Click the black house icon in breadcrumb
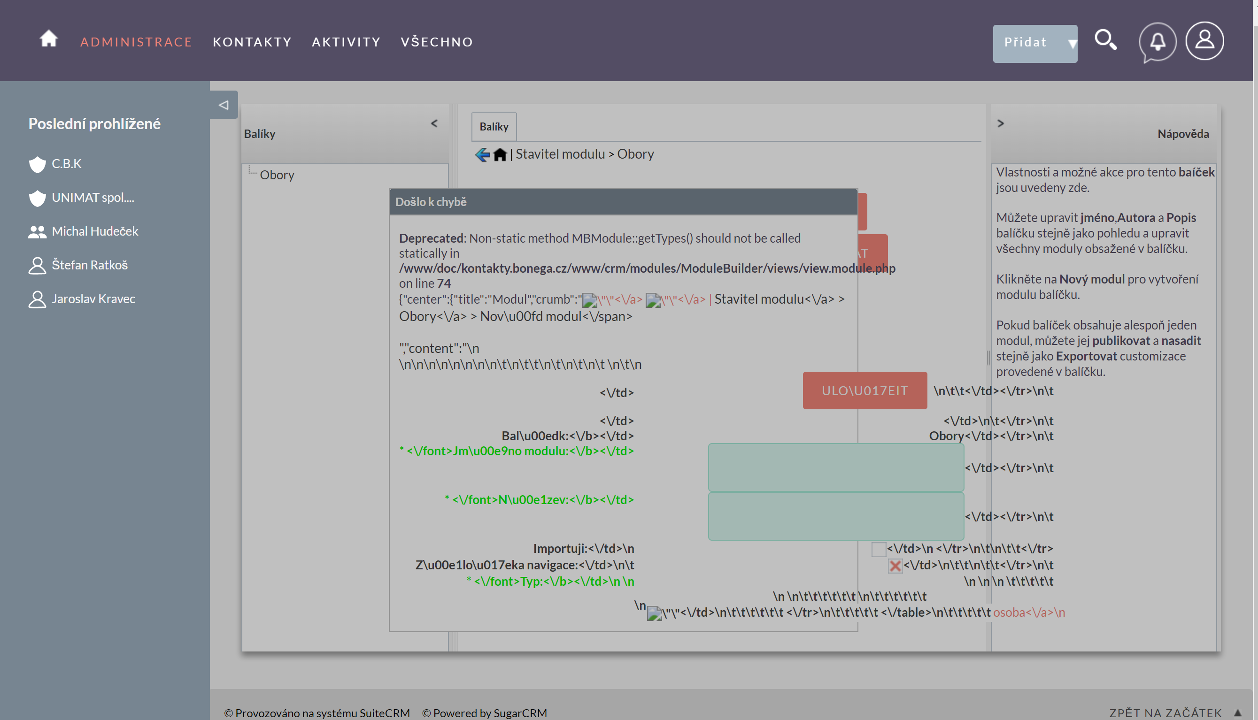 coord(500,155)
